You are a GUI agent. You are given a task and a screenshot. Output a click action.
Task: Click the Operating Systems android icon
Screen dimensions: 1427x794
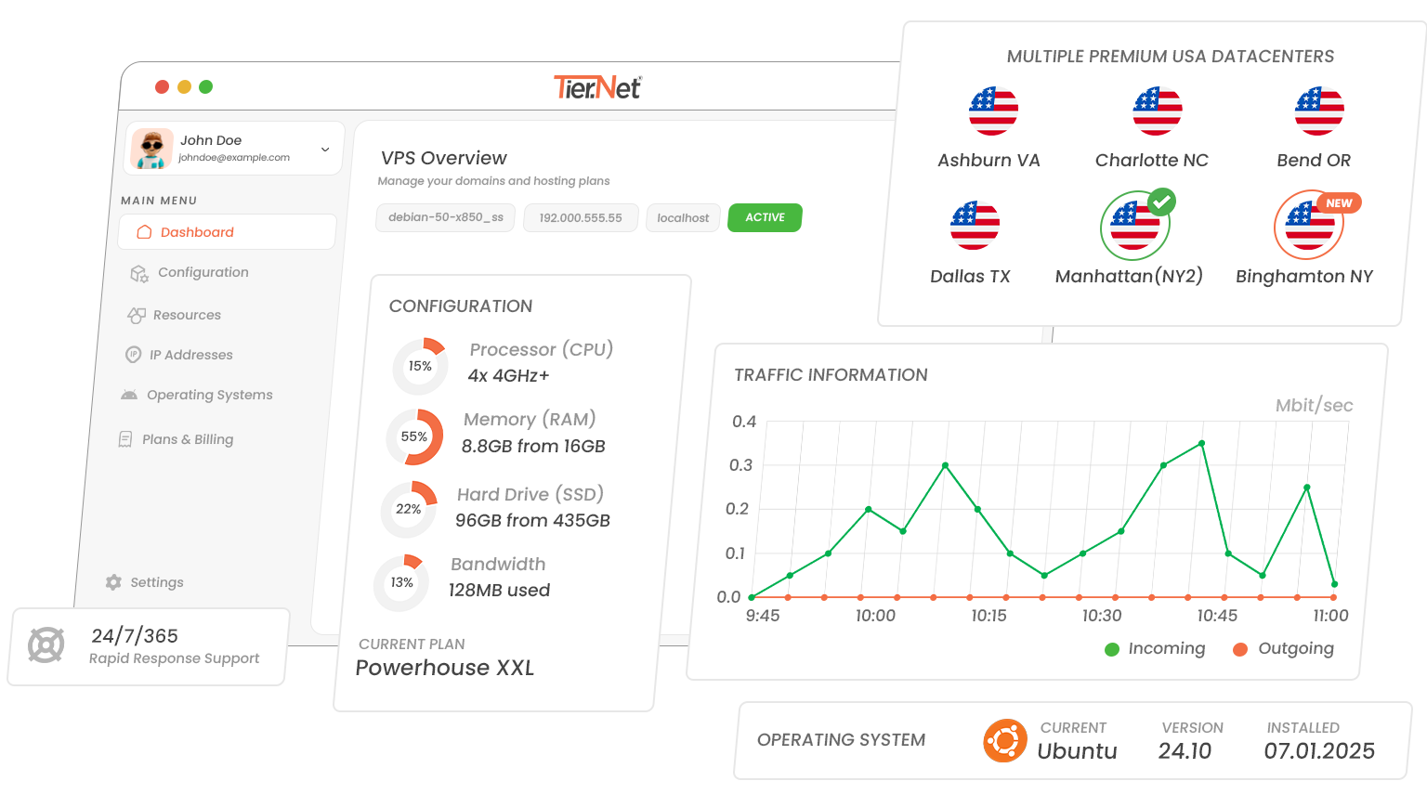pos(129,395)
